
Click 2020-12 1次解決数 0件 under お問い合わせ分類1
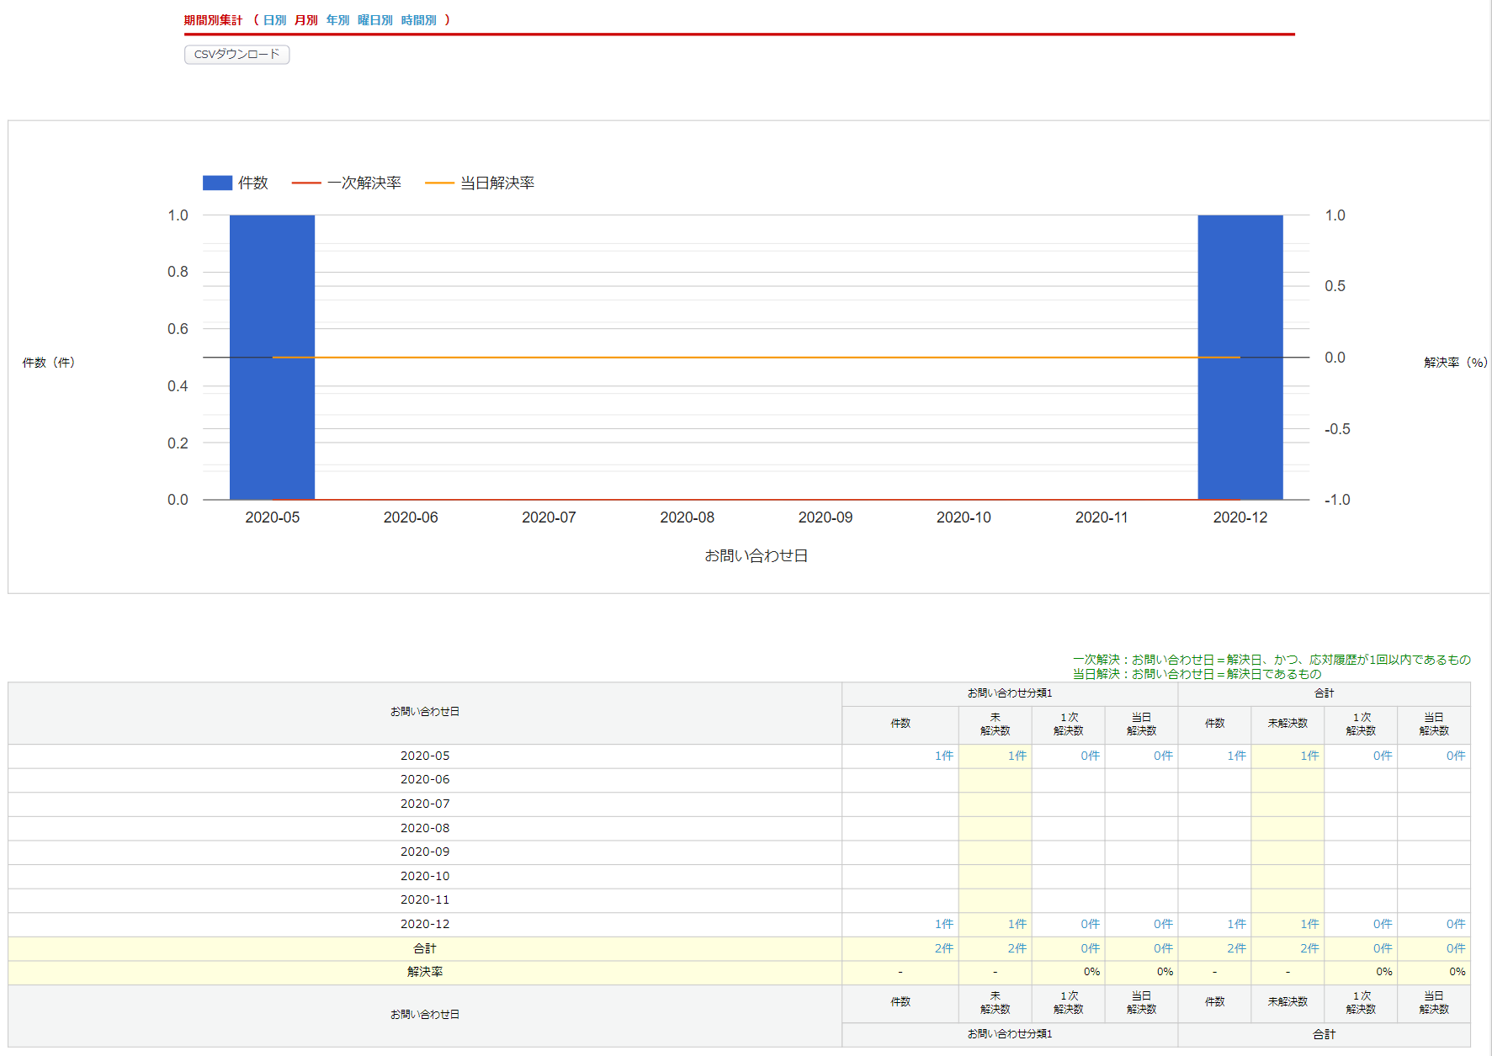point(1090,924)
